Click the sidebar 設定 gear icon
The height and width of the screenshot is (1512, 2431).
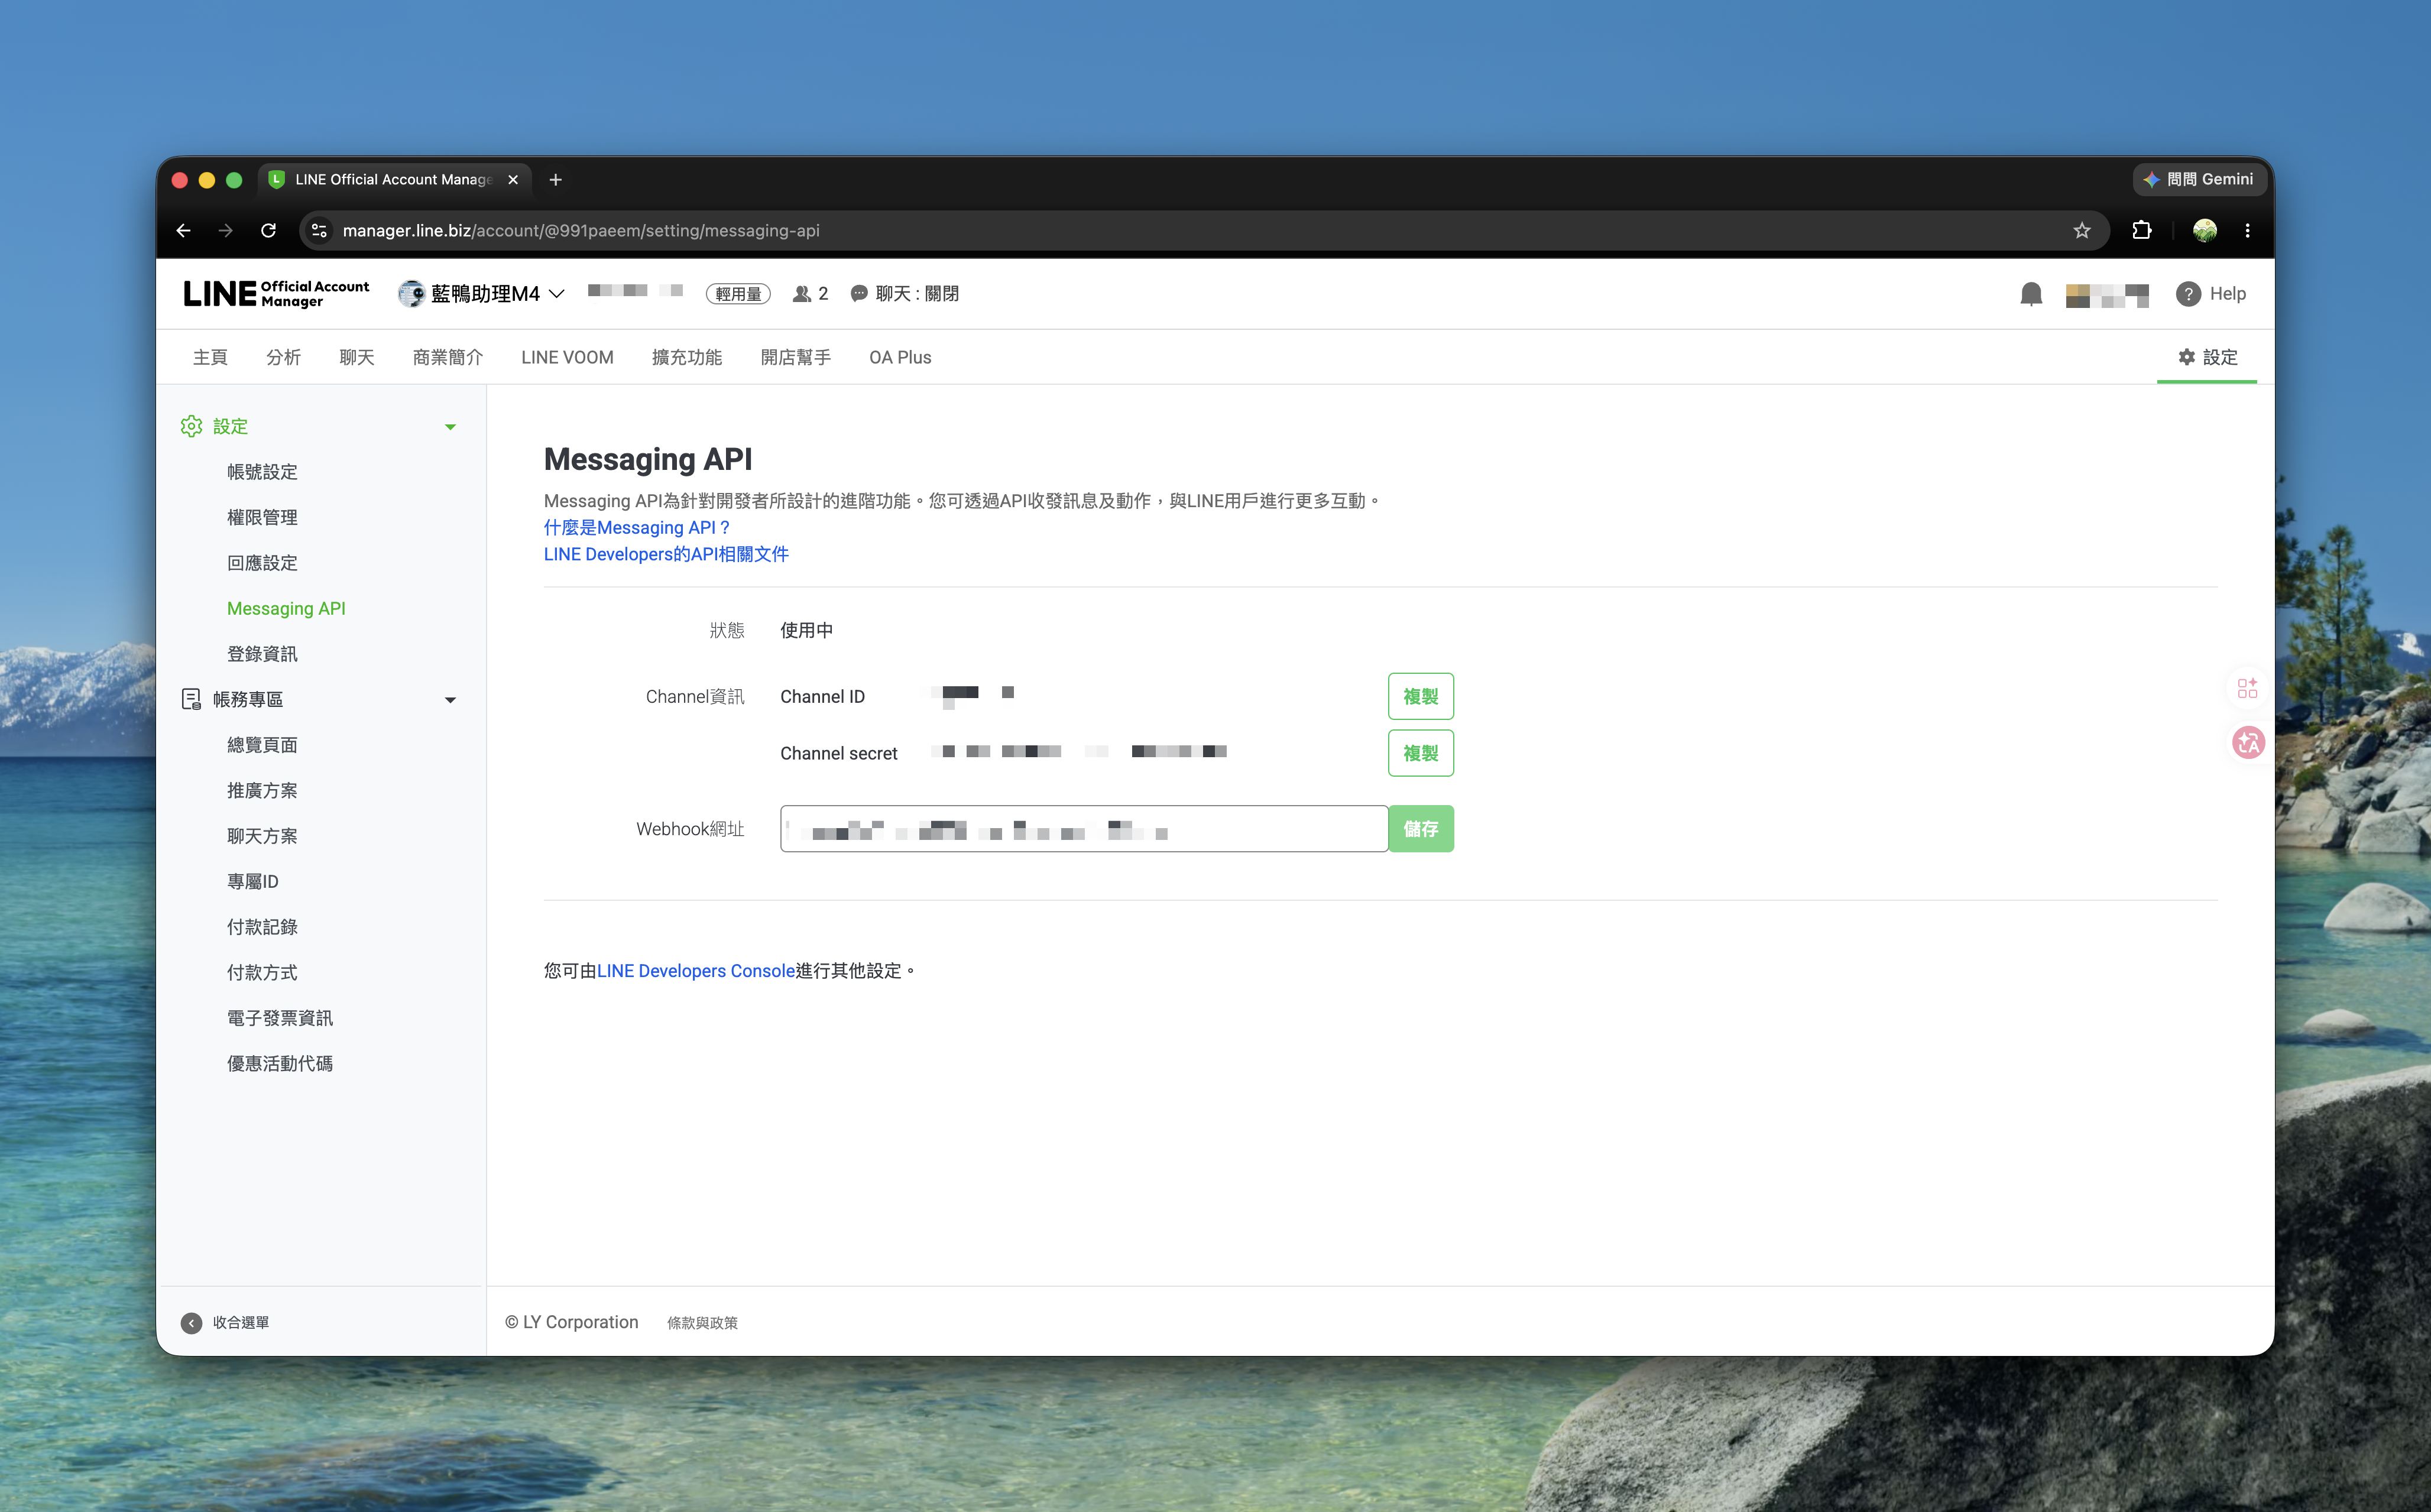191,426
